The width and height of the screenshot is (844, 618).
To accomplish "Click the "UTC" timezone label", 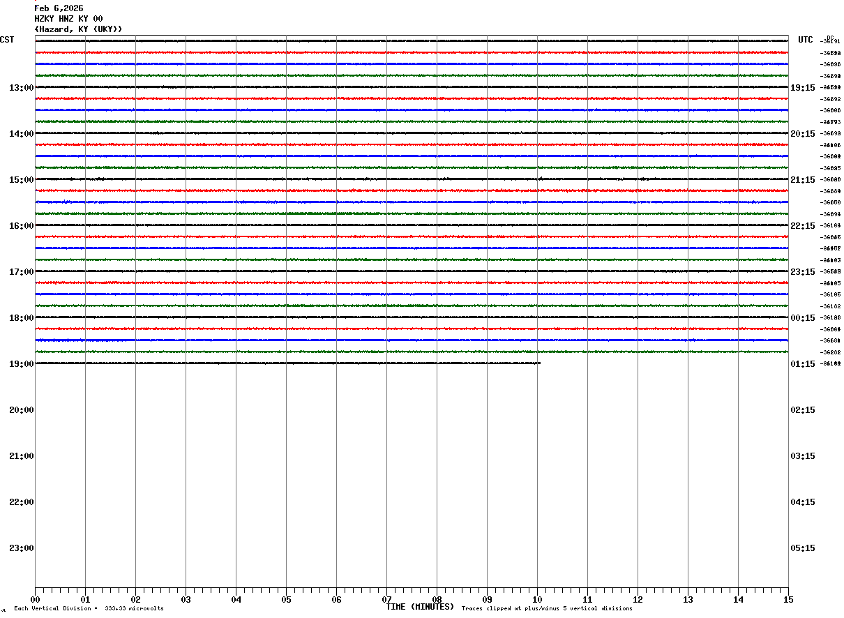I will (806, 40).
